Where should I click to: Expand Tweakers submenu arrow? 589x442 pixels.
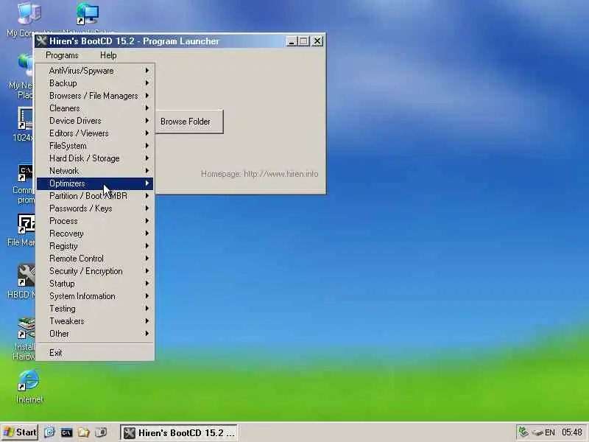147,321
